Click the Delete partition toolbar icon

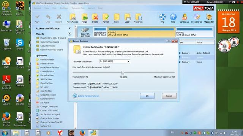[x=95, y=18]
